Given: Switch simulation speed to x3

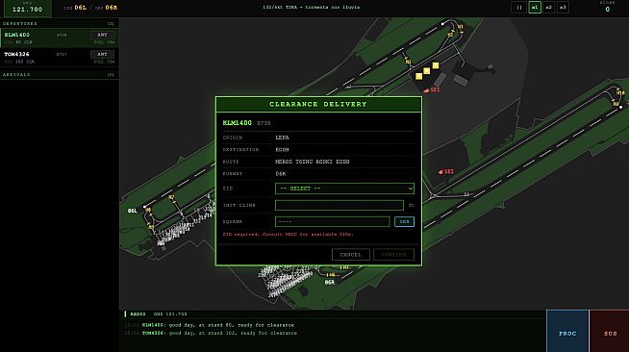Looking at the screenshot, I should click(x=563, y=8).
